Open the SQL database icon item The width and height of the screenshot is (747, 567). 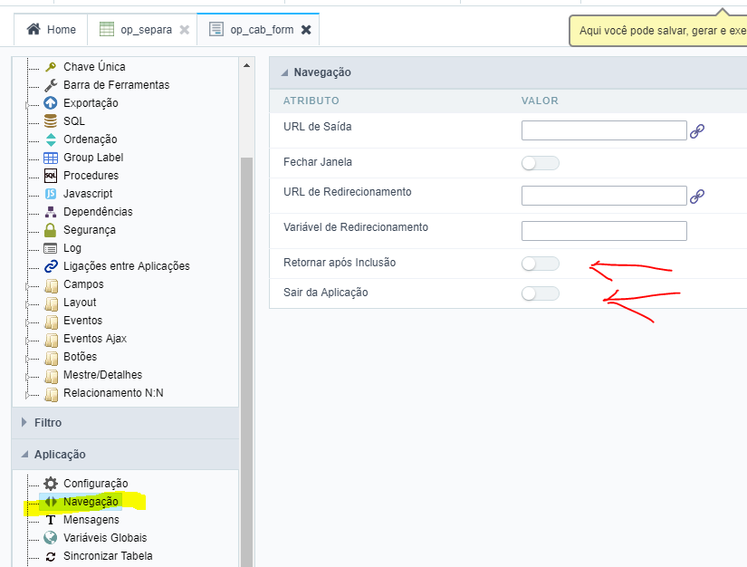pos(51,121)
